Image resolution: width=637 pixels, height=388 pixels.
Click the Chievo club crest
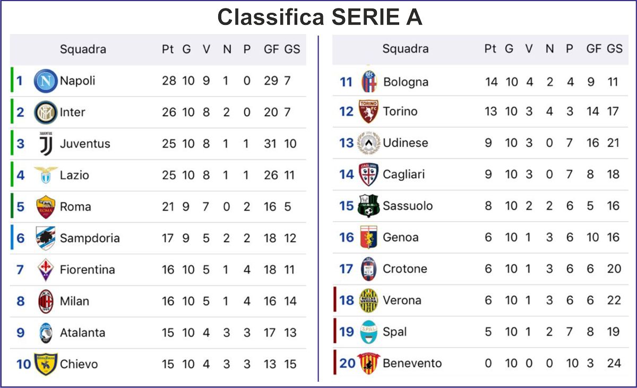pos(46,364)
